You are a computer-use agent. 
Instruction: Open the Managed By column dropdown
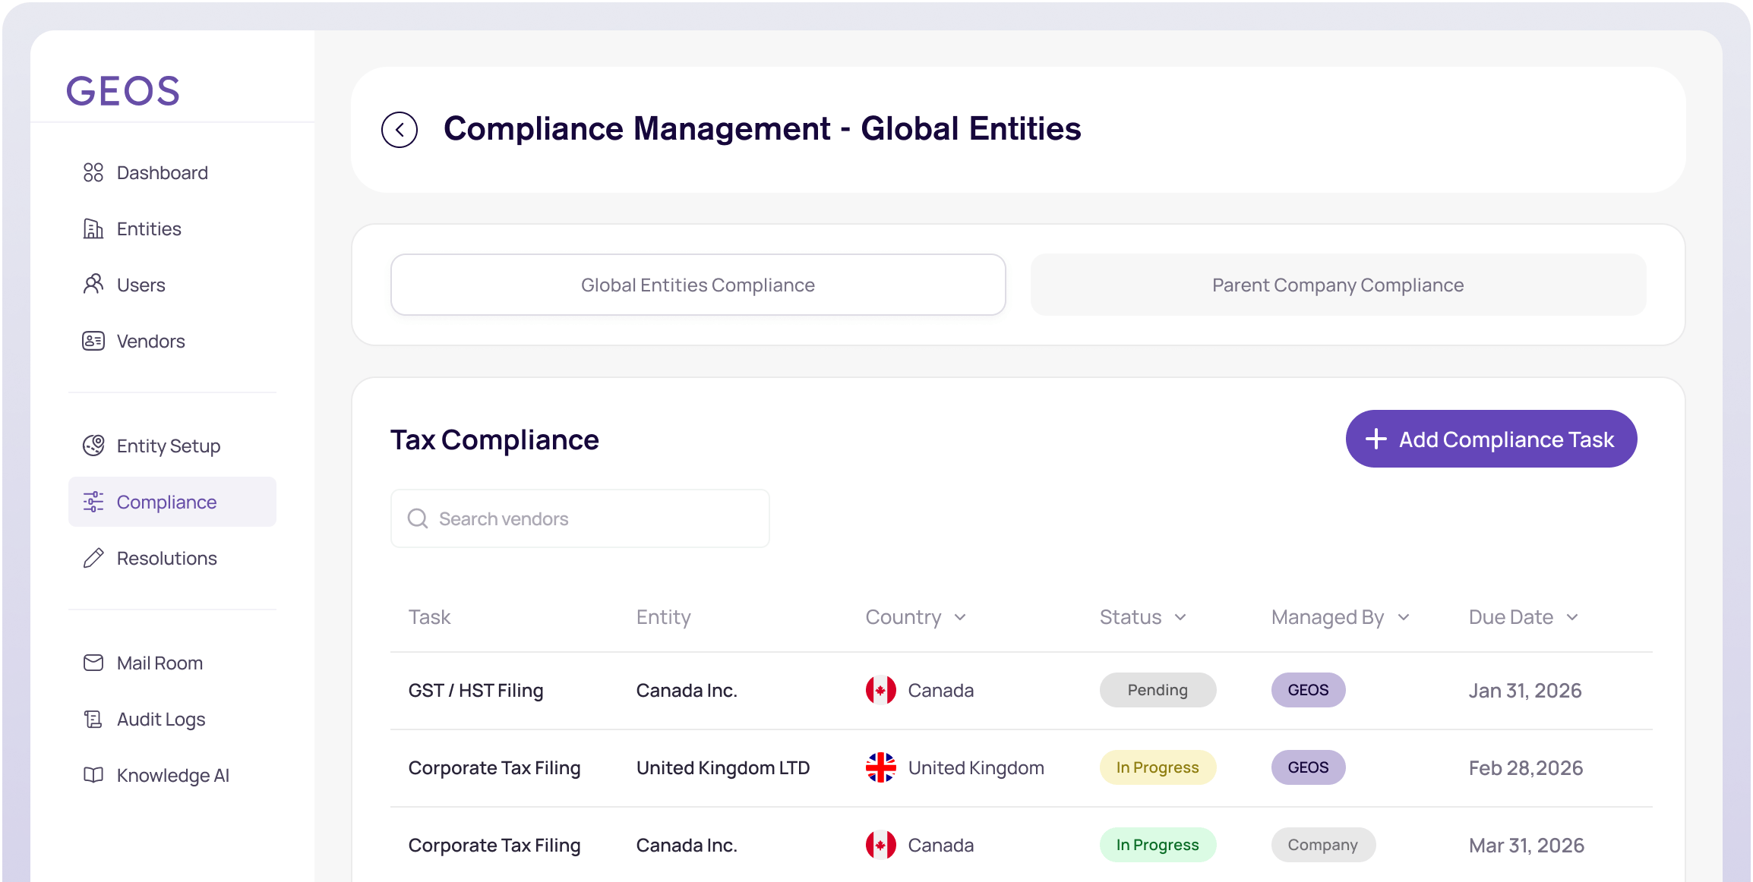1404,618
